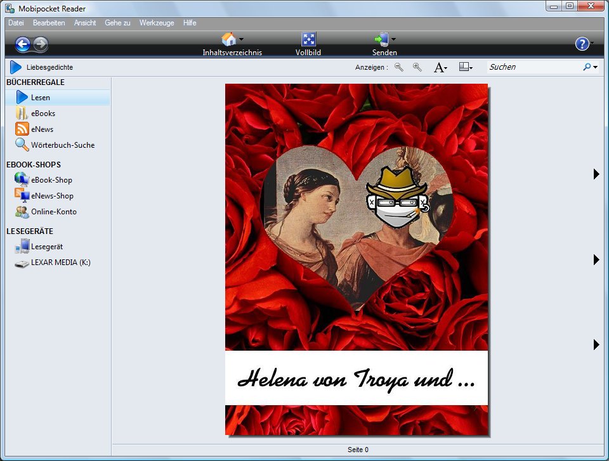This screenshot has width=609, height=461.
Task: Open the Hilfe menu
Action: (x=190, y=23)
